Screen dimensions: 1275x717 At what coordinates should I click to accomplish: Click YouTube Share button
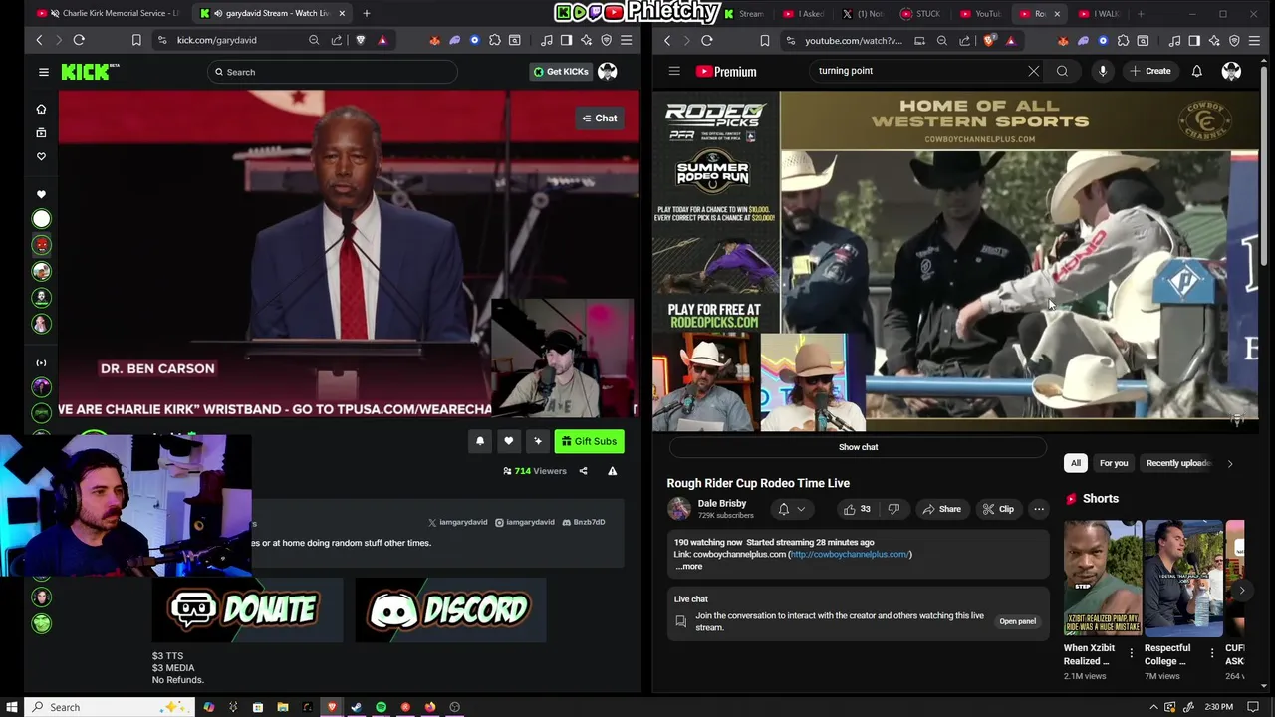coord(941,509)
